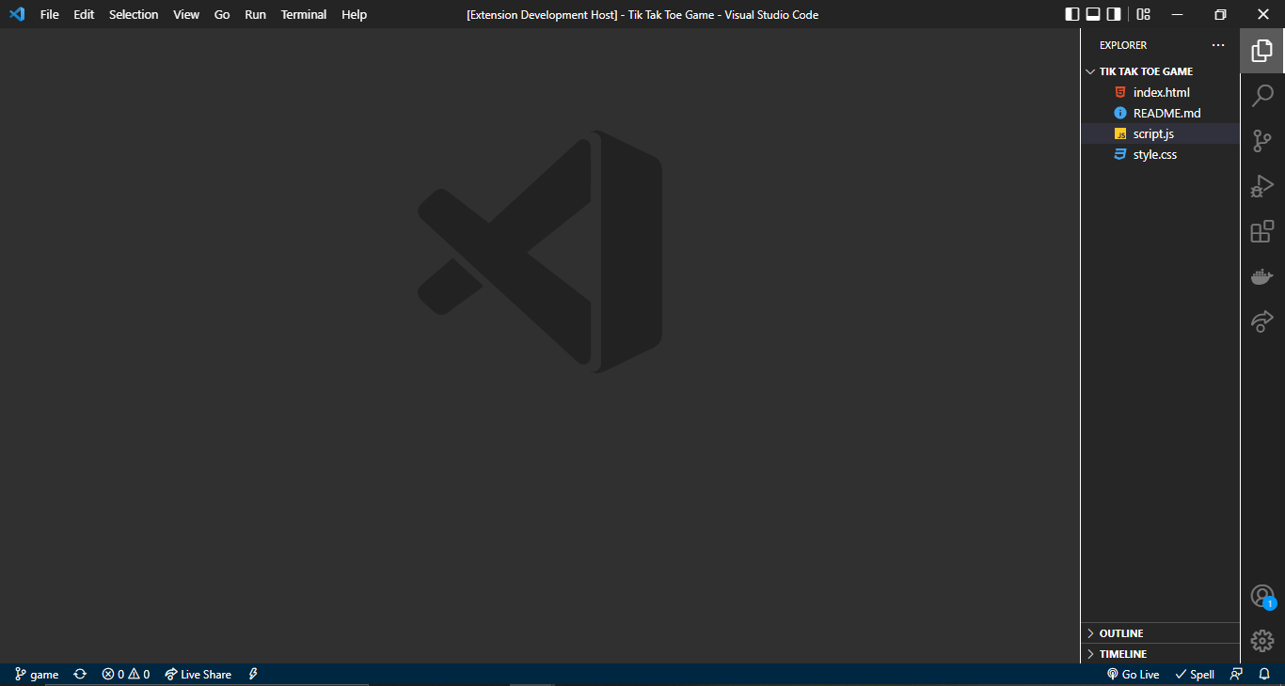Open style.css in the explorer
The image size is (1285, 686).
pos(1160,154)
